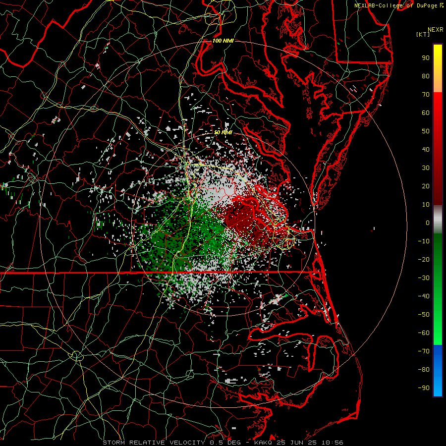Screen dimensions: 446x446
Task: Click the -80 value on velocity scale
Action: (x=424, y=370)
